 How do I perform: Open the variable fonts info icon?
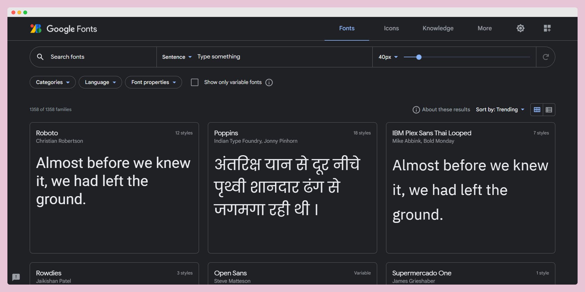269,82
